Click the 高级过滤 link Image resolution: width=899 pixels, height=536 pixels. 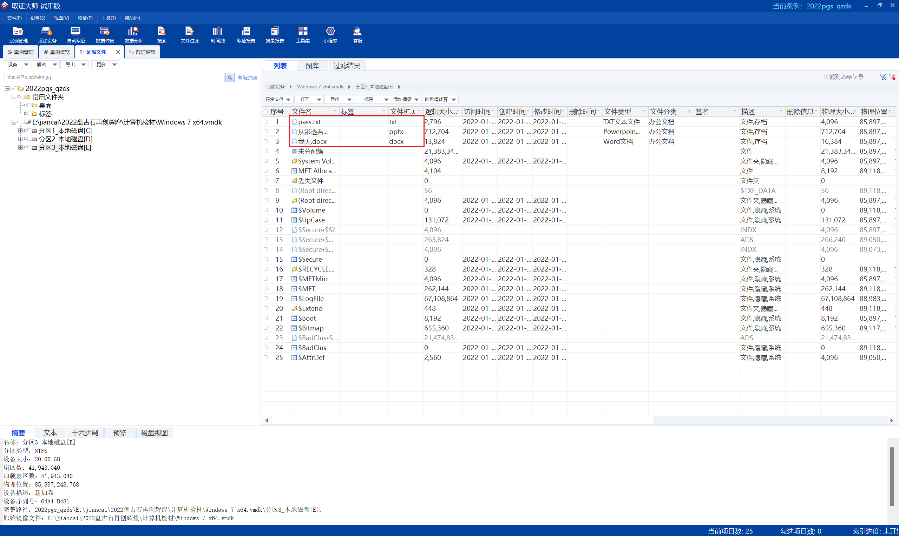[x=247, y=78]
